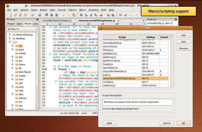Click Edit button in Scripts dialog
The height and width of the screenshot is (132, 202).
point(184,42)
